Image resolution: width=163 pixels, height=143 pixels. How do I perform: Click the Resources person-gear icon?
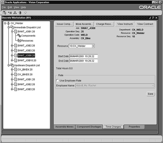pyautogui.click(x=19, y=40)
